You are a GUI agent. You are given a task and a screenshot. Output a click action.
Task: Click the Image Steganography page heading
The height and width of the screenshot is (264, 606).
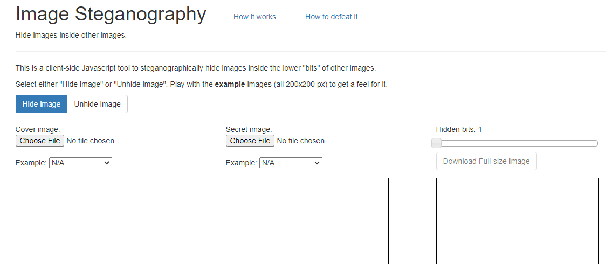[x=111, y=15]
